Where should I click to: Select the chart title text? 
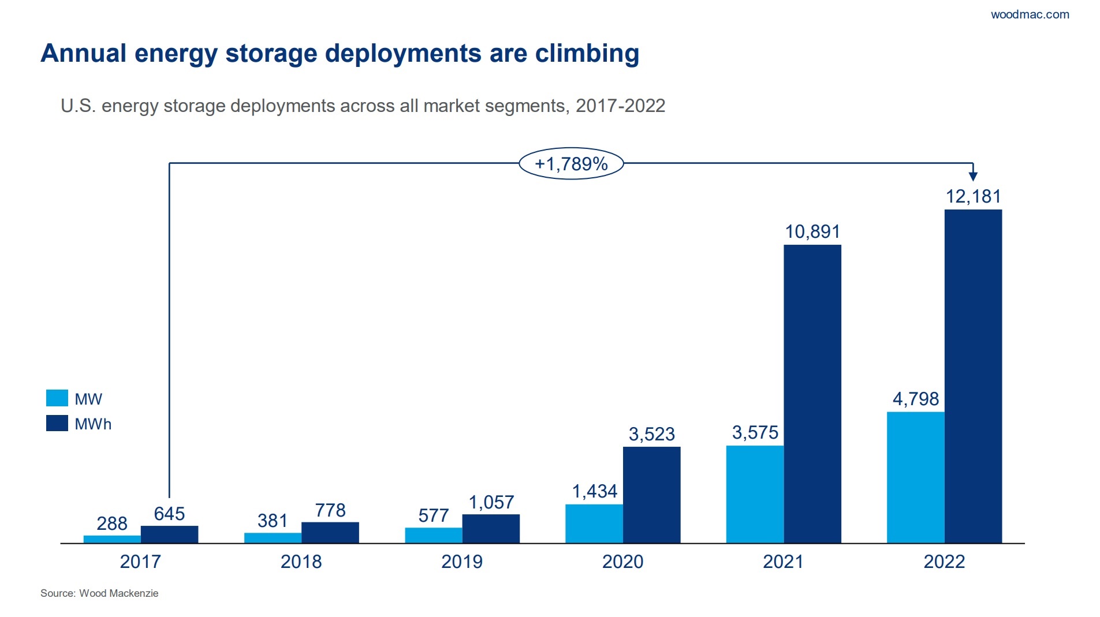pos(340,54)
